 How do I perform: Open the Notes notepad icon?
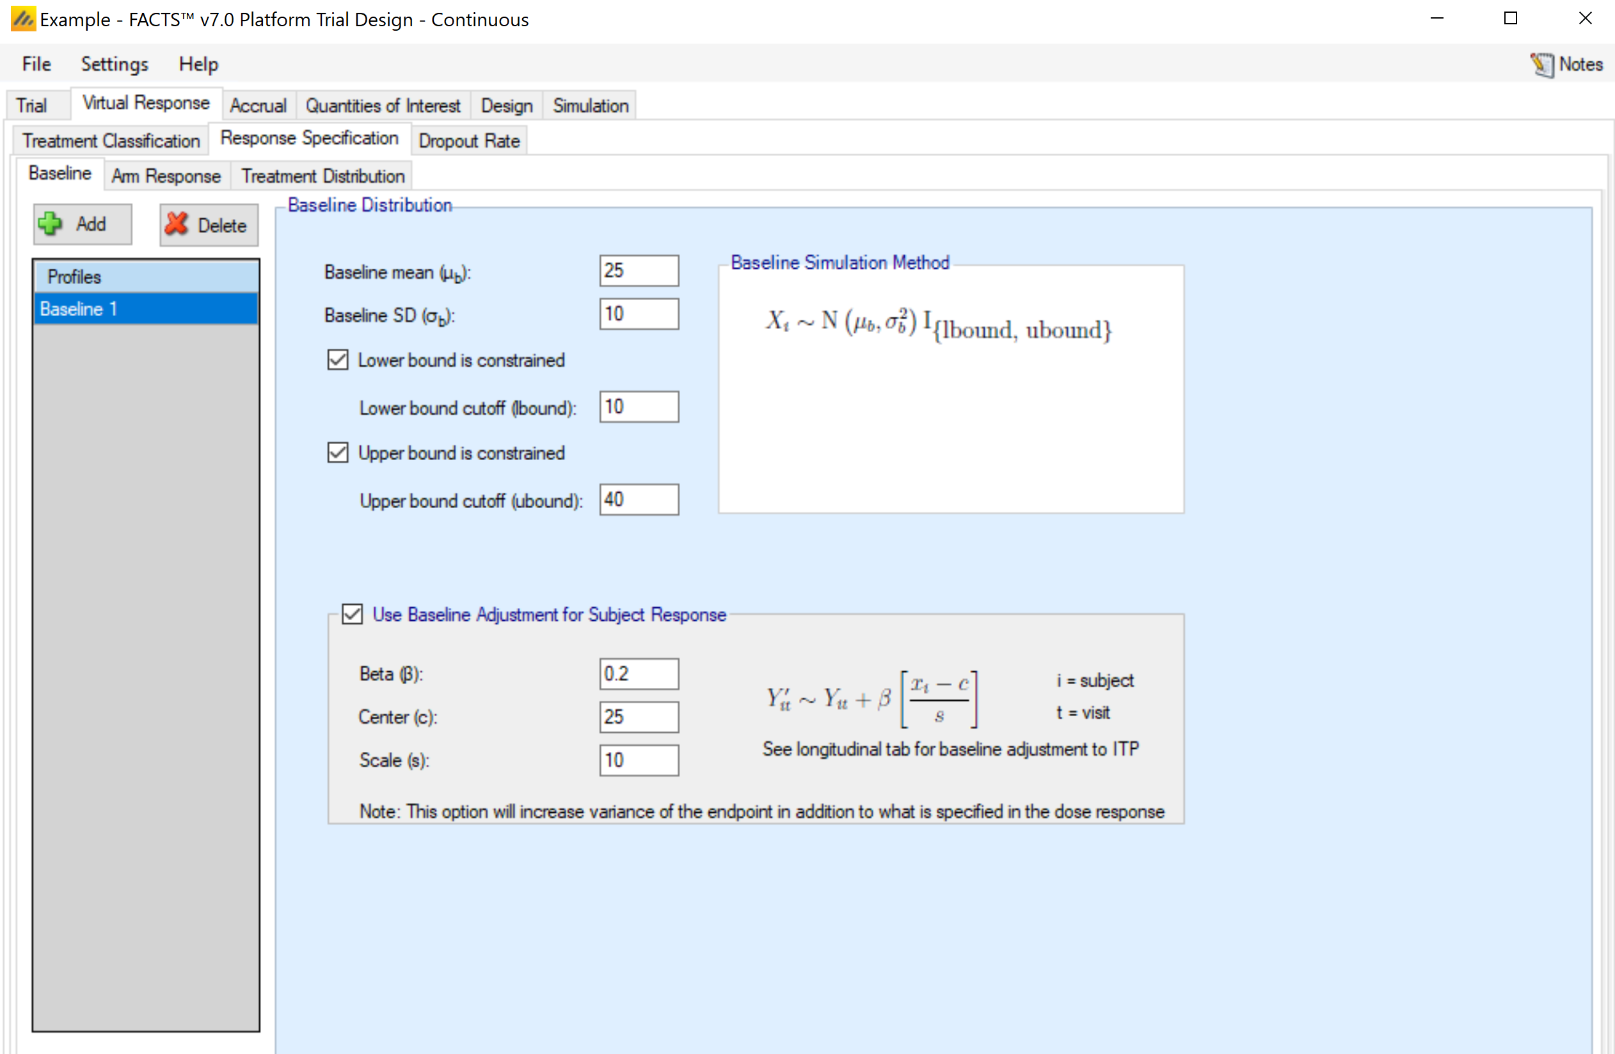(x=1541, y=65)
